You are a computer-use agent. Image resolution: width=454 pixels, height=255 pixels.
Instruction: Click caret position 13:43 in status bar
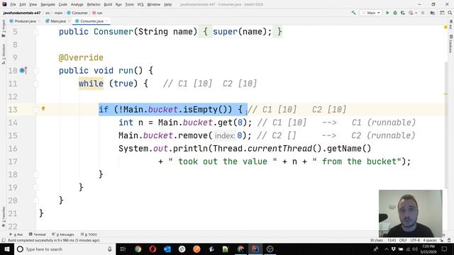[392, 240]
